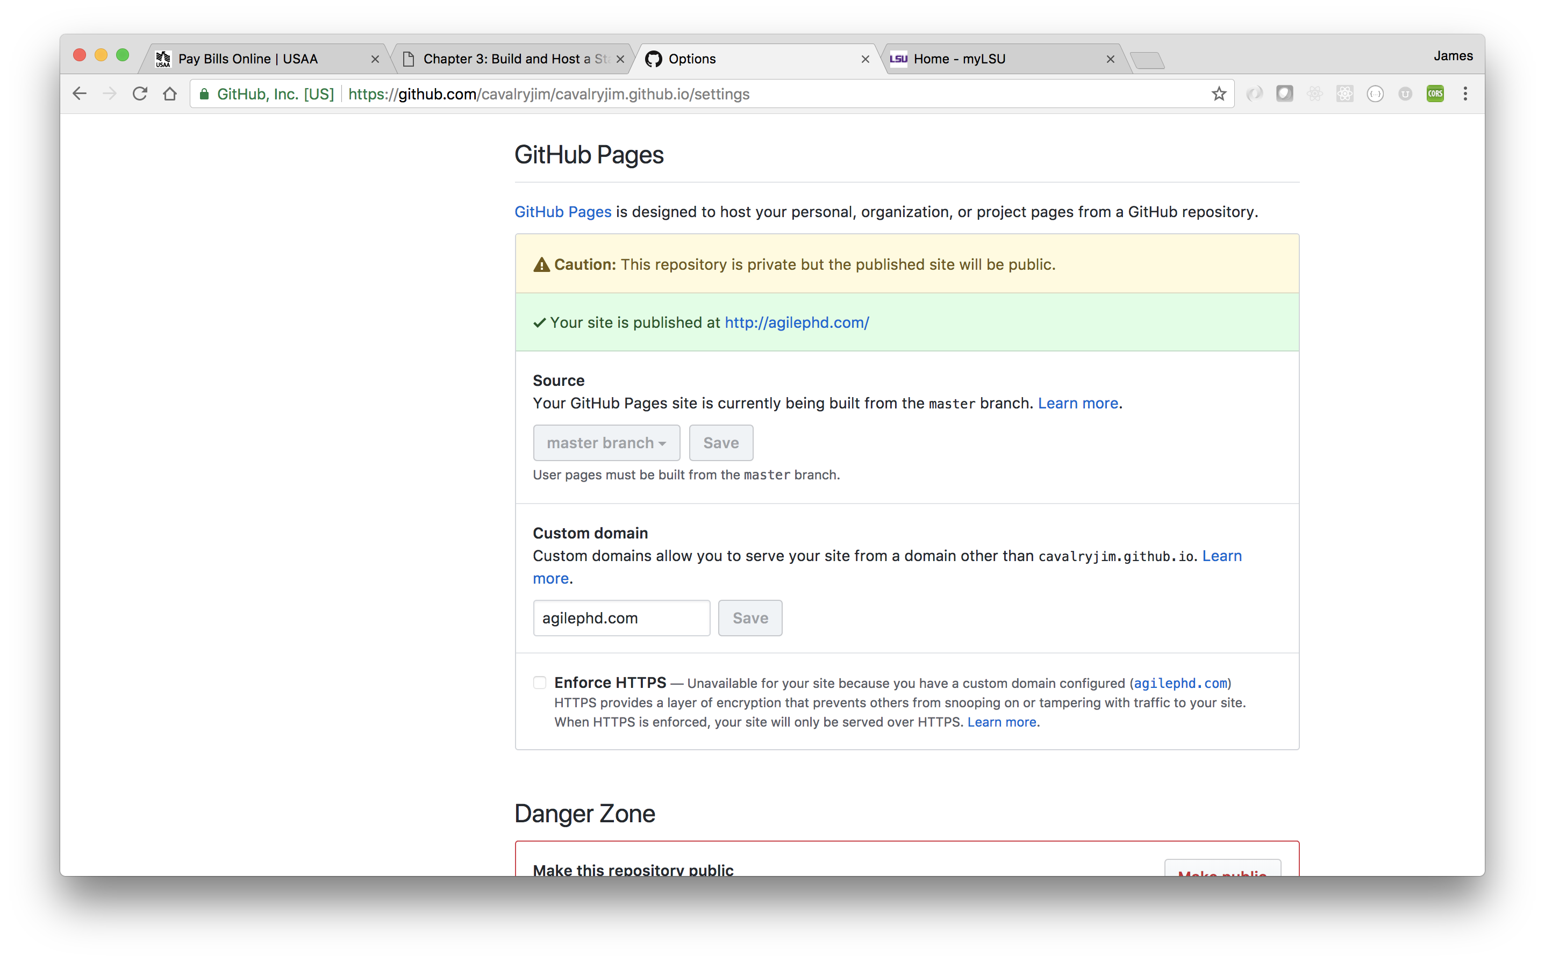Click Learn more about enforcing HTTPS
The width and height of the screenshot is (1545, 962).
pos(1002,722)
